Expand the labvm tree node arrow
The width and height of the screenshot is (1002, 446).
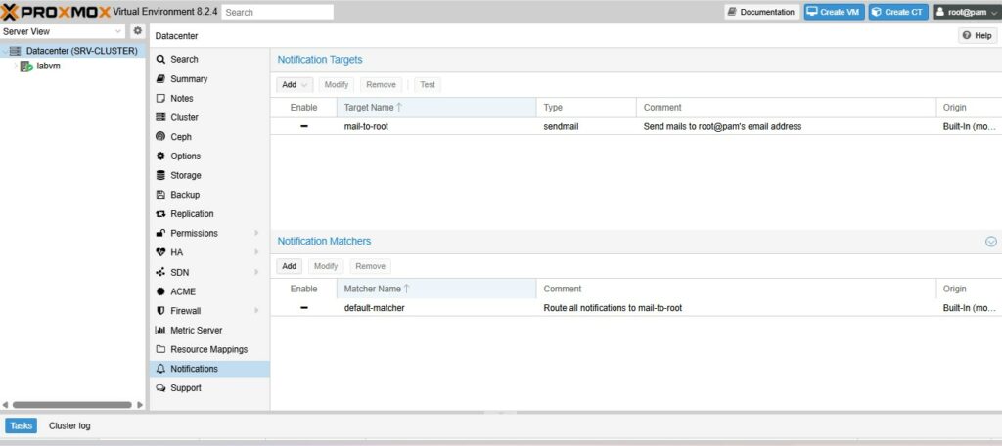[16, 66]
